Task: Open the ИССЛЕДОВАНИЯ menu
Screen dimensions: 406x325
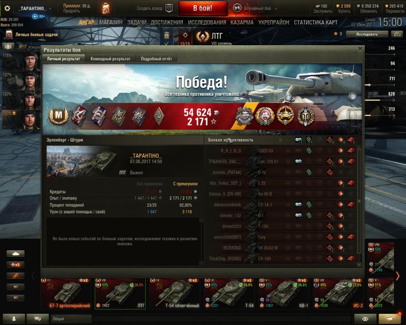Action: [x=207, y=22]
